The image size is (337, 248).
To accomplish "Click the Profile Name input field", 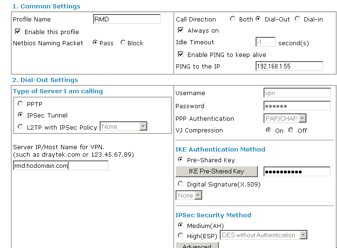I will 127,19.
